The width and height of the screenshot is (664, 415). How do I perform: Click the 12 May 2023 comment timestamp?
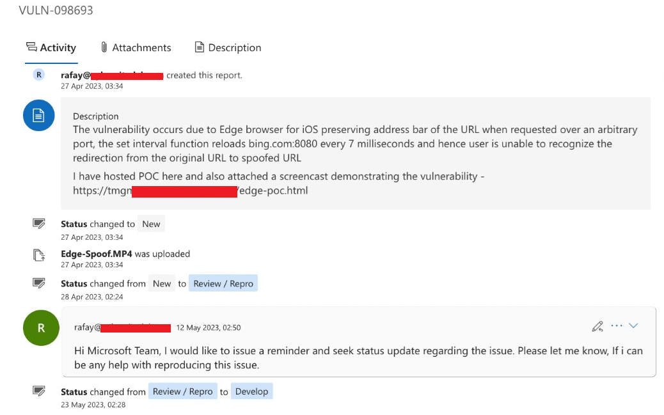pyautogui.click(x=209, y=328)
